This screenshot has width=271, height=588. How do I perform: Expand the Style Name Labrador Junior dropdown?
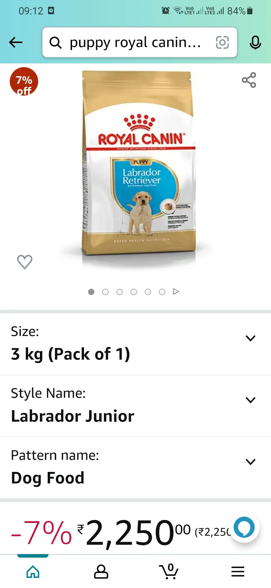point(135,406)
